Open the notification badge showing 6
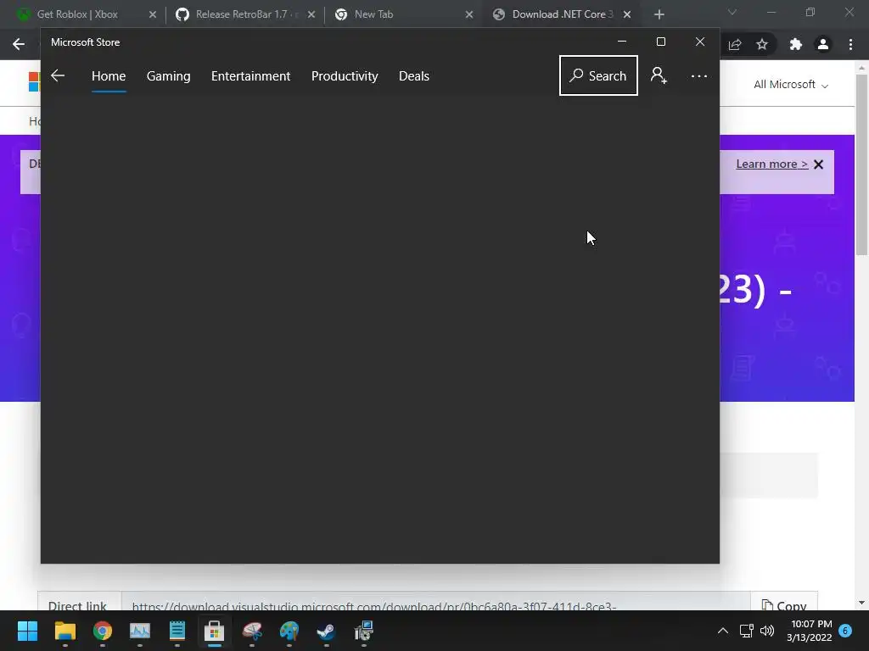The image size is (869, 651). (845, 630)
